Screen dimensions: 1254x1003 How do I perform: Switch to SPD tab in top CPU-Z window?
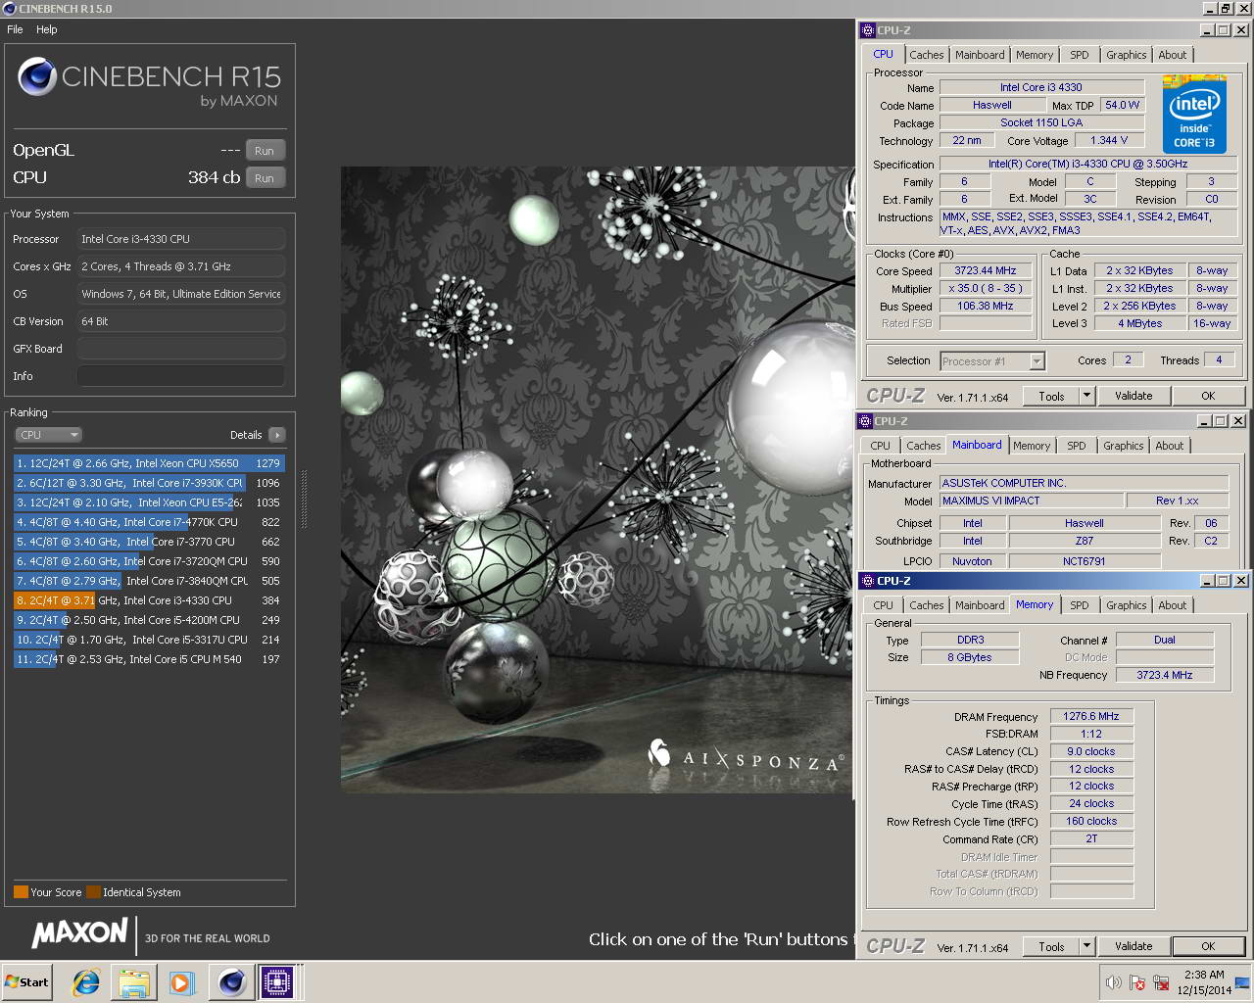click(1080, 55)
